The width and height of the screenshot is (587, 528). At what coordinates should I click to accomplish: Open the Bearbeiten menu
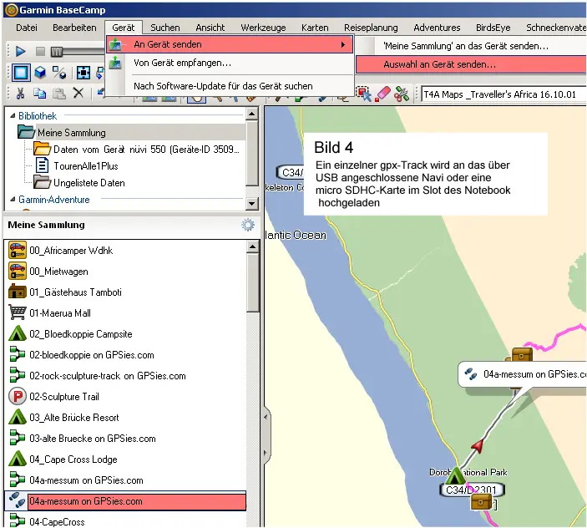(x=74, y=28)
